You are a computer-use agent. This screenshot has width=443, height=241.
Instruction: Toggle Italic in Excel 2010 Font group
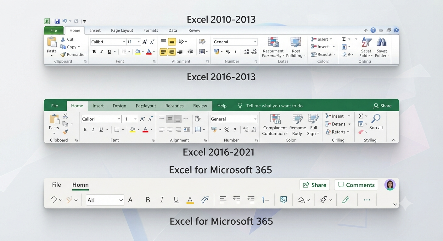(102, 52)
